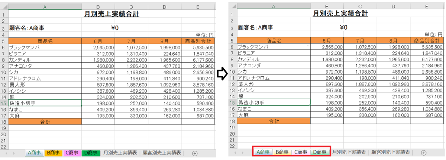Select イノシシ cell in left sheet
This screenshot has height=160, width=446.
(45, 90)
